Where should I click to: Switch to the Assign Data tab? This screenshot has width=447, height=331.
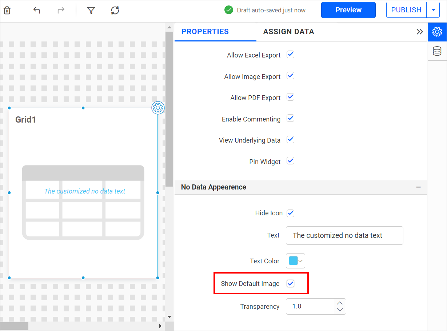[x=288, y=32]
